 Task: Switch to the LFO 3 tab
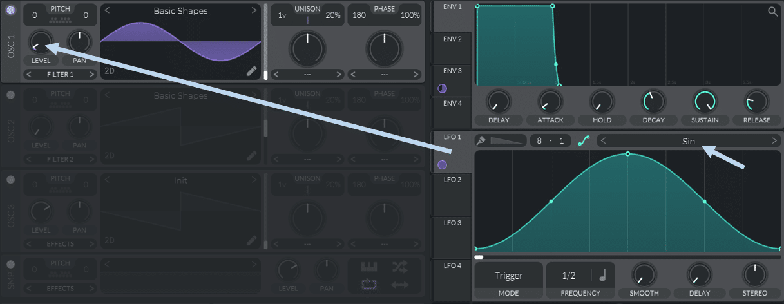pos(452,237)
